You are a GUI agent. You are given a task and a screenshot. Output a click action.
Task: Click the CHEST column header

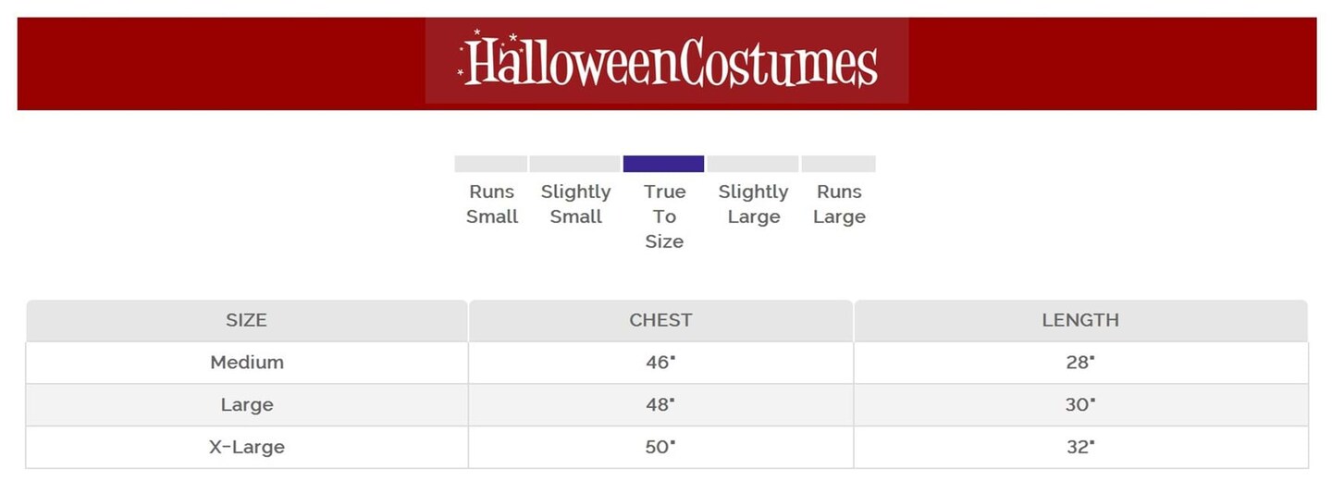[660, 320]
